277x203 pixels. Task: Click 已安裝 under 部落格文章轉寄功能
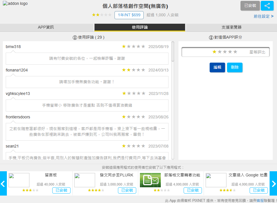tap(193, 190)
